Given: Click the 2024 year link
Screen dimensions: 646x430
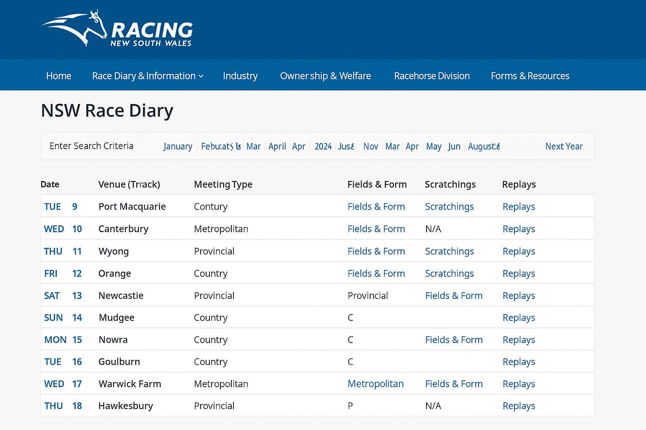Looking at the screenshot, I should (323, 146).
